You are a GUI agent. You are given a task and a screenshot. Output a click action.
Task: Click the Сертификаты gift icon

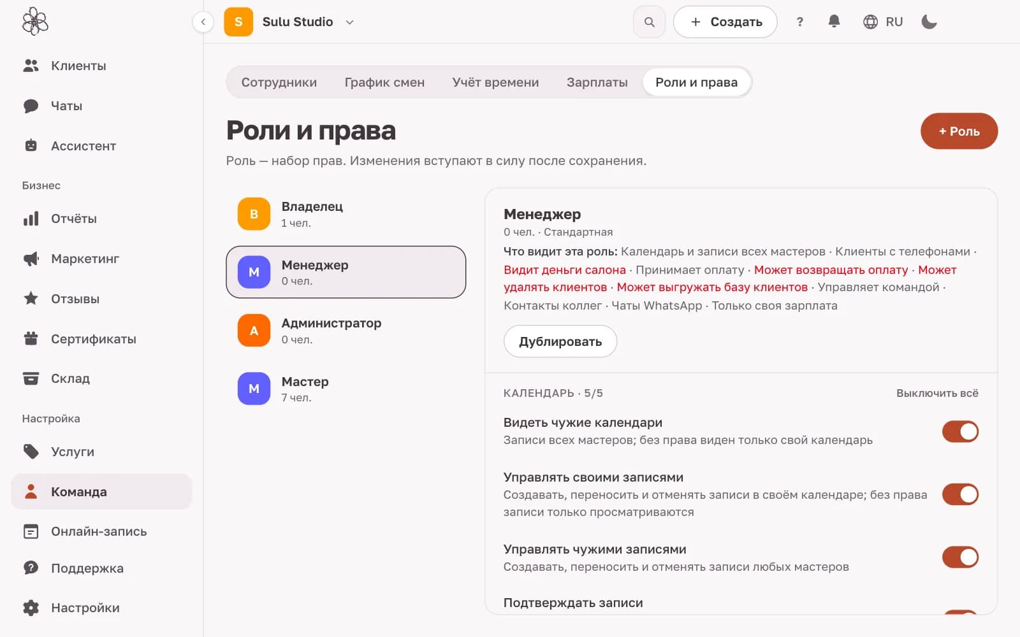31,339
